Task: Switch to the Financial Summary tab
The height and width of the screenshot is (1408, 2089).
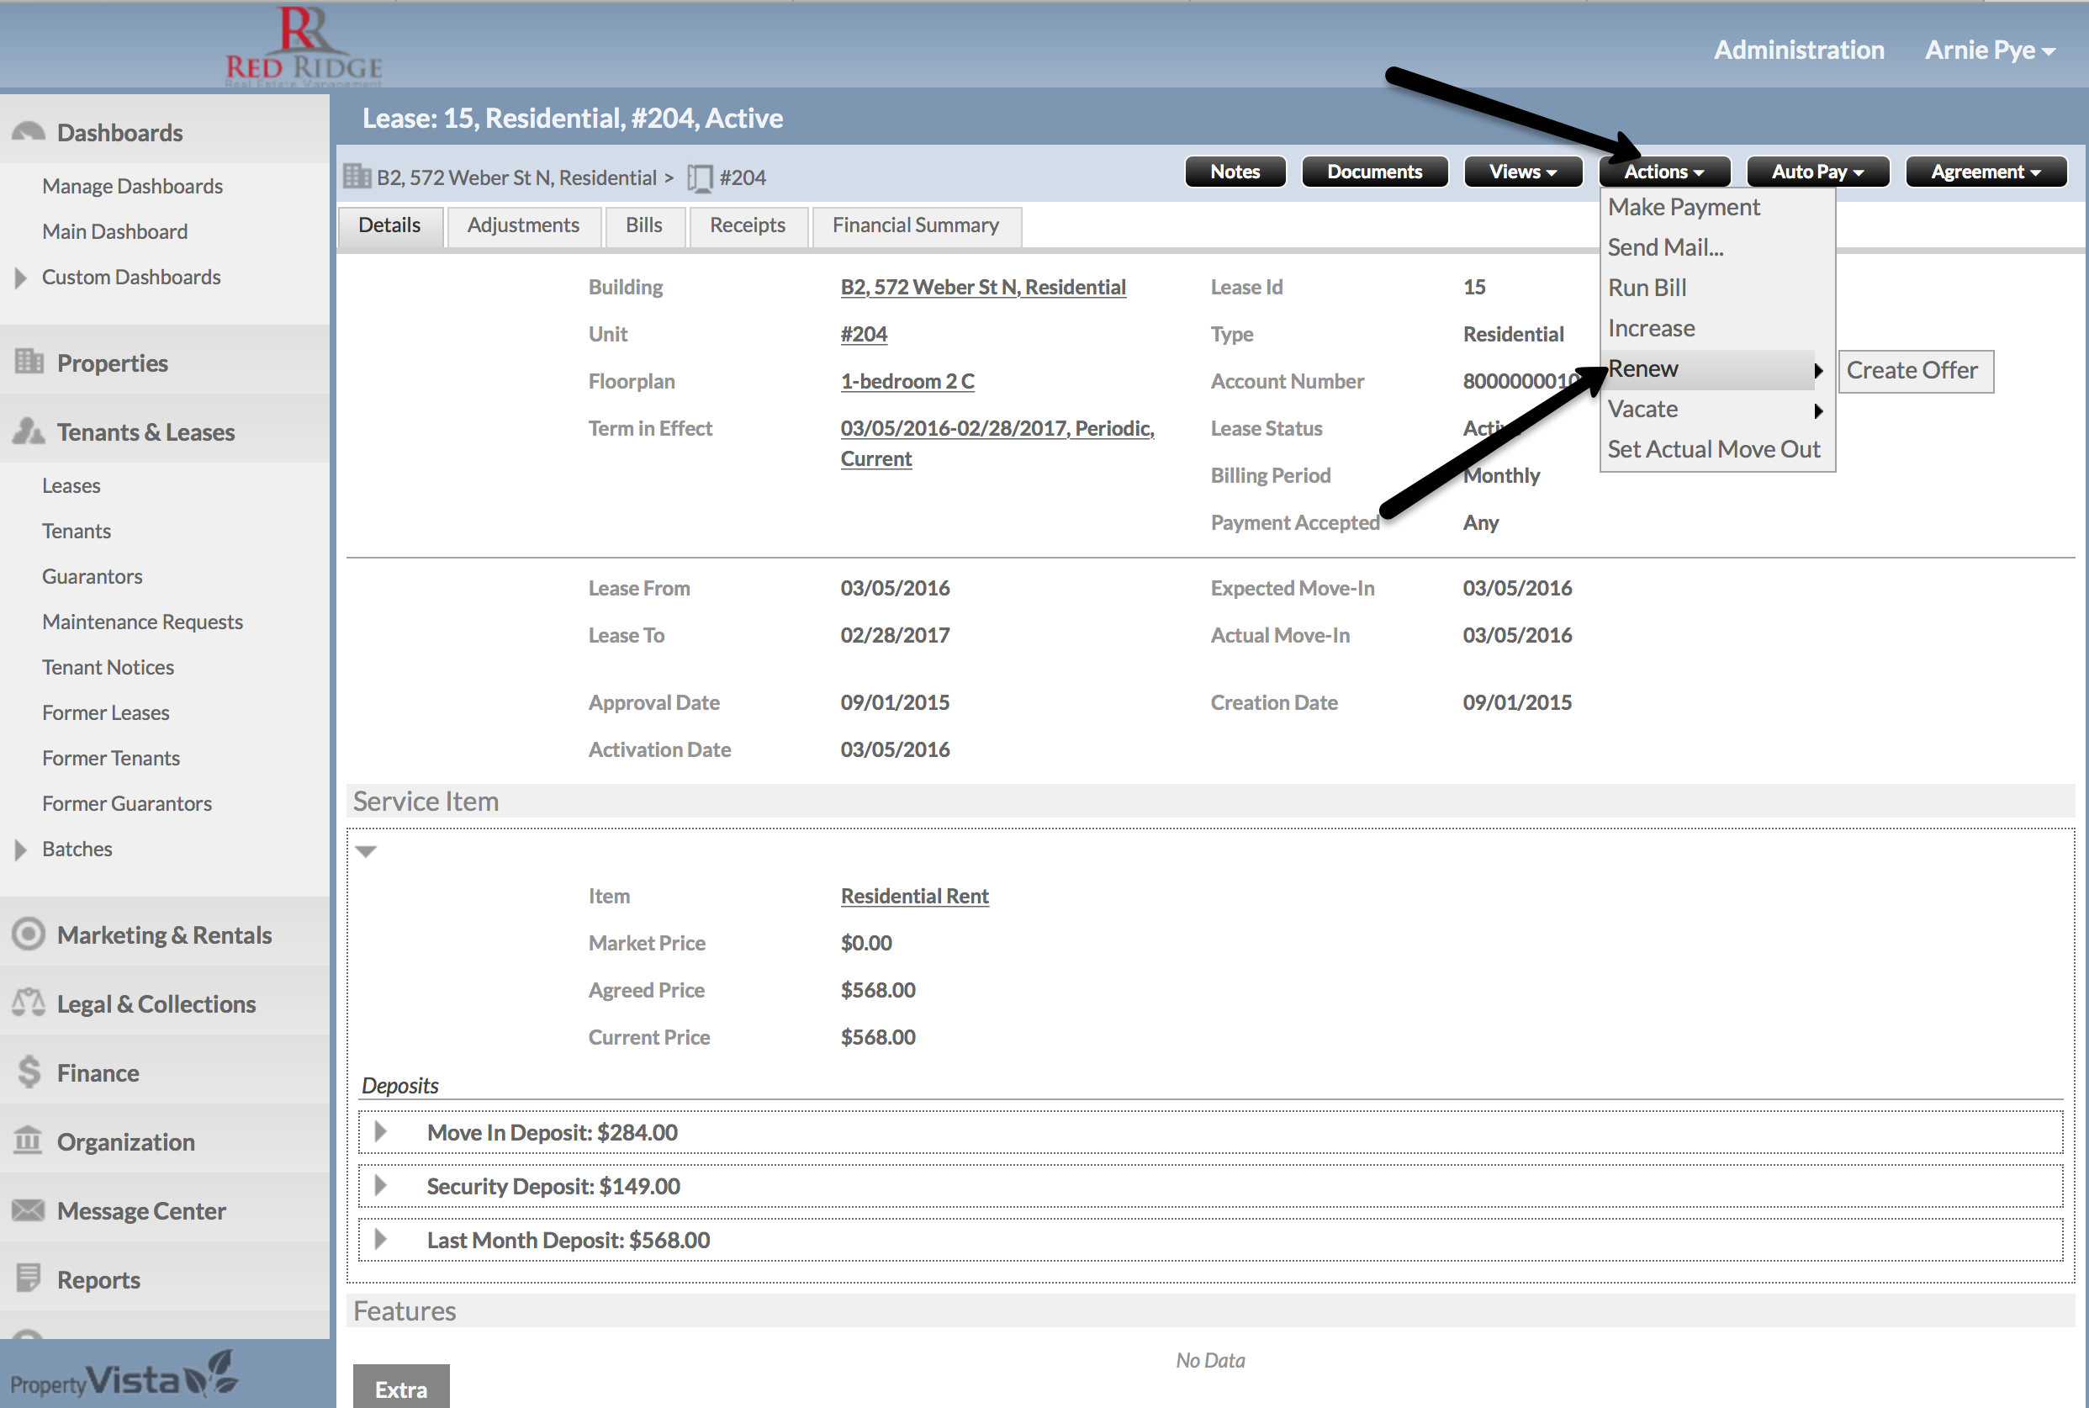Action: (915, 225)
